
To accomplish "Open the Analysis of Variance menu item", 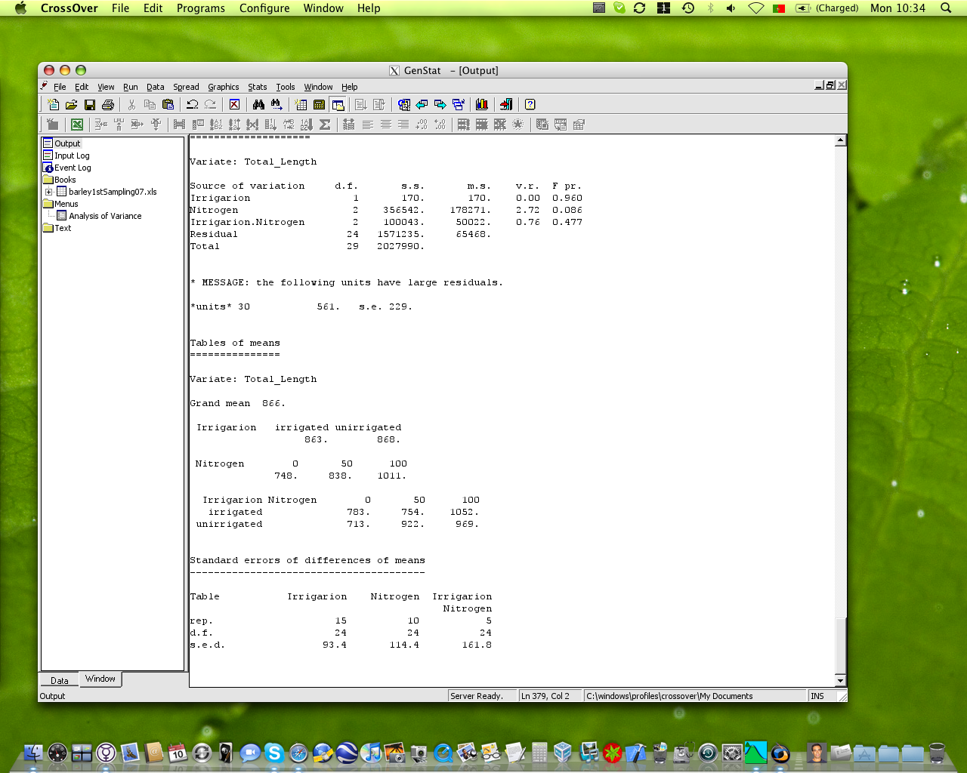I will 106,216.
